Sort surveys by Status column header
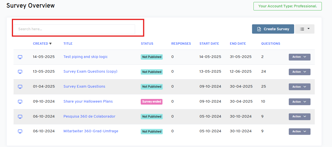Viewport: 332px width, 147px height. coord(147,44)
